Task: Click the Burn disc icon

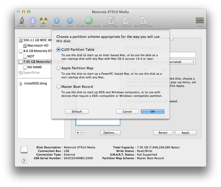Action: [43, 21]
